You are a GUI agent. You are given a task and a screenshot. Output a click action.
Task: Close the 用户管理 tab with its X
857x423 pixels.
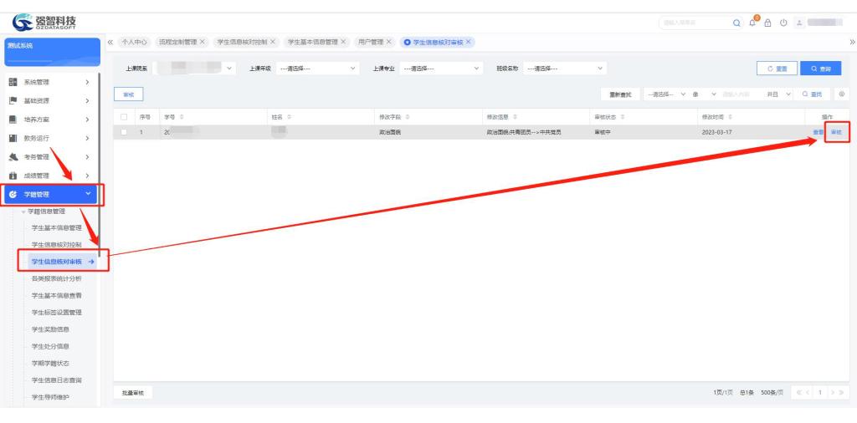pos(391,42)
